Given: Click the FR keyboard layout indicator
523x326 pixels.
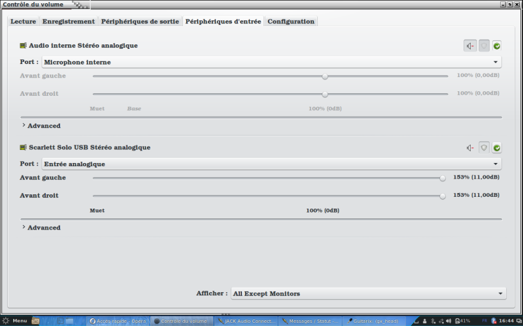Looking at the screenshot, I should pyautogui.click(x=484, y=321).
